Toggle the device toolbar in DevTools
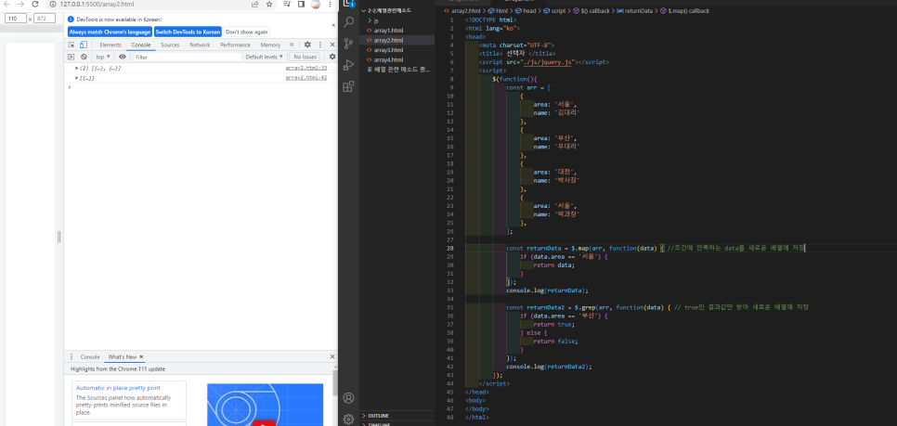This screenshot has height=426, width=897. pyautogui.click(x=83, y=45)
